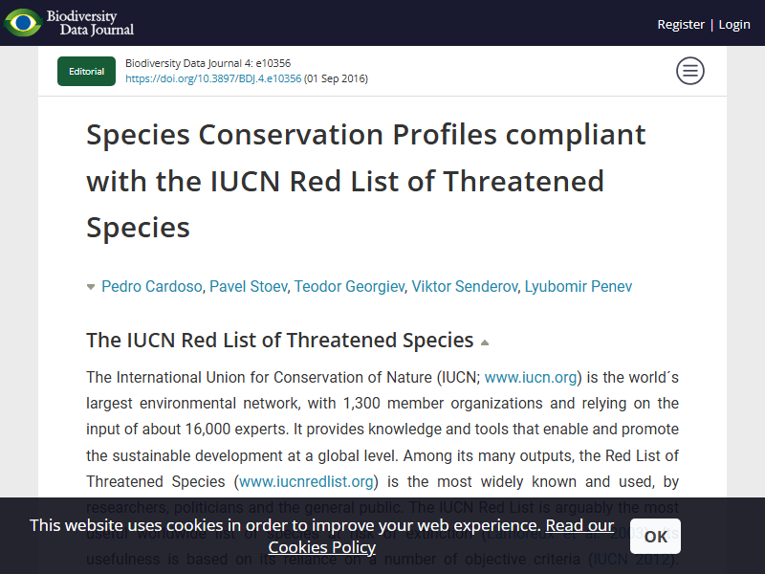Click the Biodiversity Data Journal title text
Screen dimensions: 765x574
click(x=90, y=23)
